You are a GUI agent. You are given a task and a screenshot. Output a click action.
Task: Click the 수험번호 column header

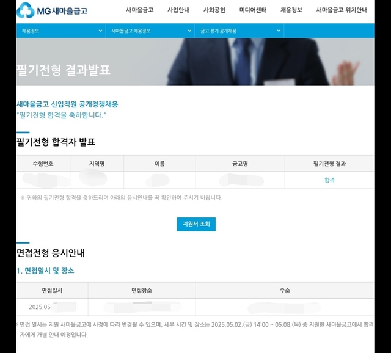43,164
